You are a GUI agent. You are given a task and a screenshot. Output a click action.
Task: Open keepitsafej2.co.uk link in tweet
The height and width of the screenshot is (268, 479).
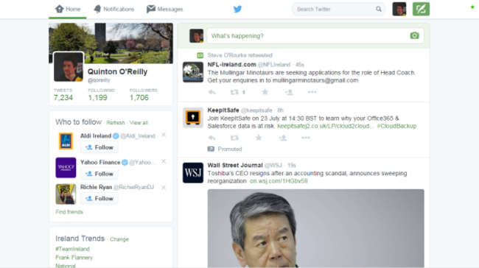click(x=325, y=126)
